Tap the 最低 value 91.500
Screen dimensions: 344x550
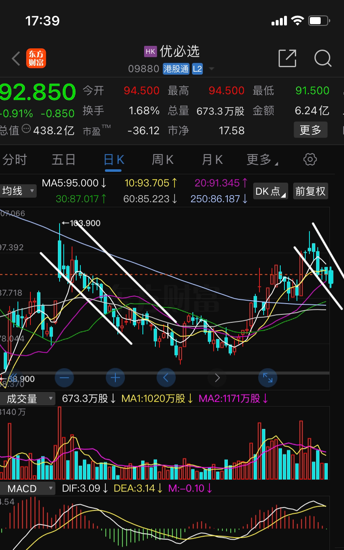pos(312,90)
